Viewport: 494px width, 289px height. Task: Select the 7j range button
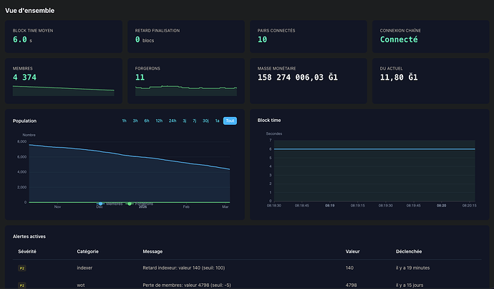(x=195, y=120)
